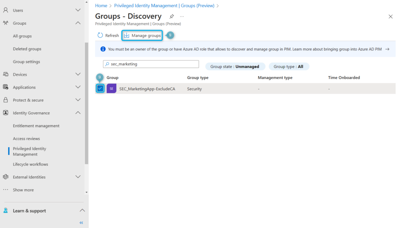This screenshot has width=401, height=228.
Task: Open Entitlement management menu item
Action: click(36, 126)
